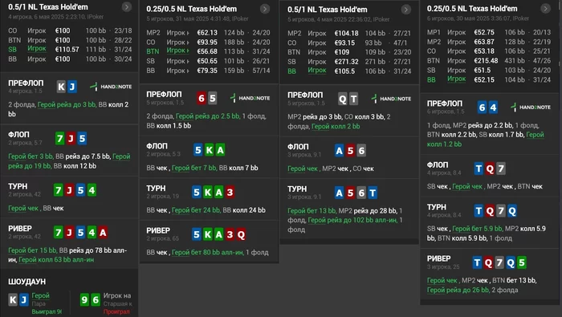Viewport: 562px width, 317px height.
Task: Click the ШОУДАУН section heading
Action: pos(26,282)
